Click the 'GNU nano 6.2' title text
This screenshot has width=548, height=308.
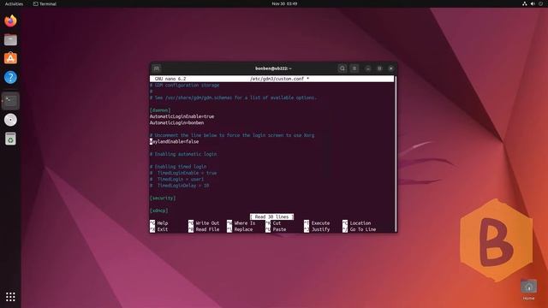(x=170, y=79)
